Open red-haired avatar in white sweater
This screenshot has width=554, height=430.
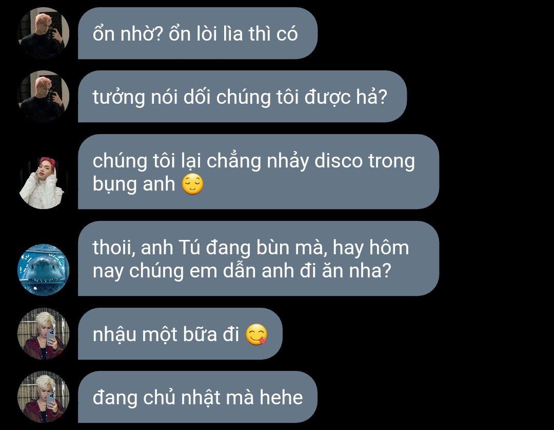tap(44, 183)
